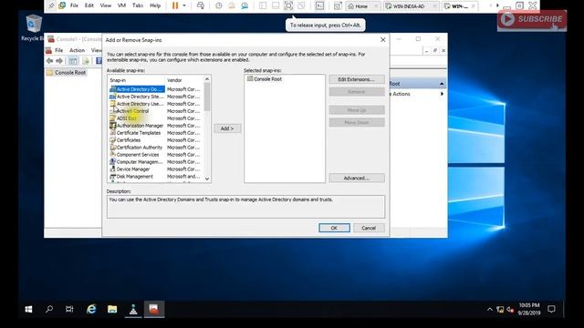Select Authorization Manager snap-in
The image size is (584, 328).
[x=156, y=126]
